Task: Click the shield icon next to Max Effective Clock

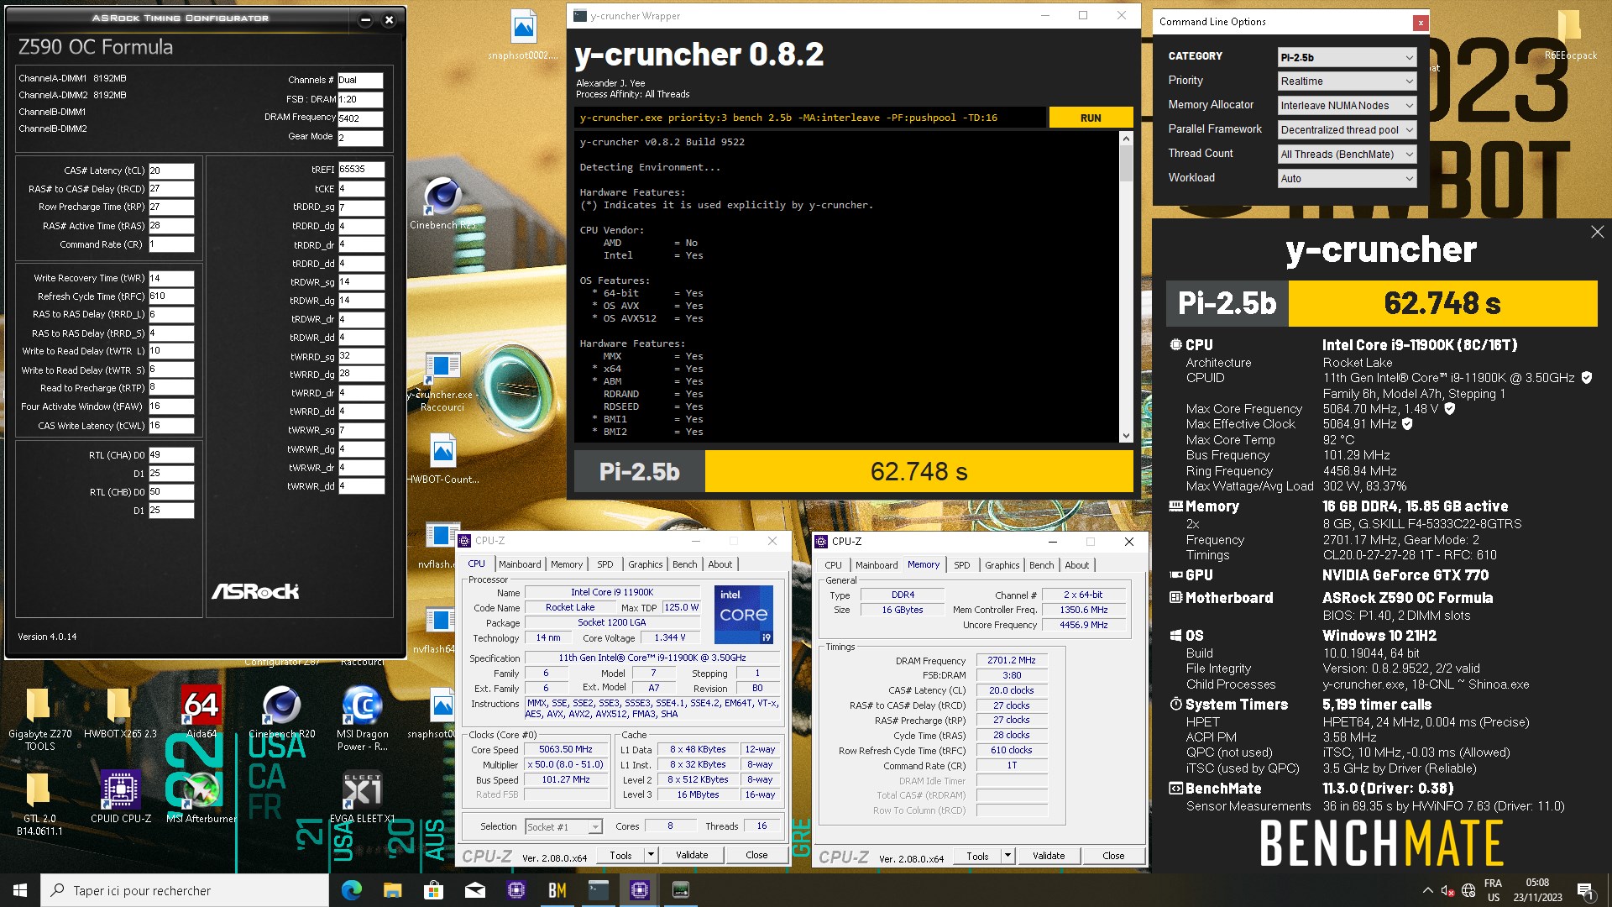Action: [x=1407, y=424]
